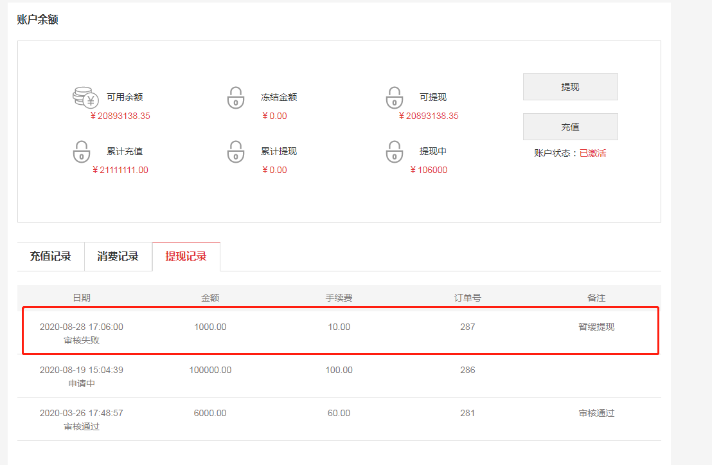
Task: Click the 审核通过 remark for order 281
Action: click(596, 413)
